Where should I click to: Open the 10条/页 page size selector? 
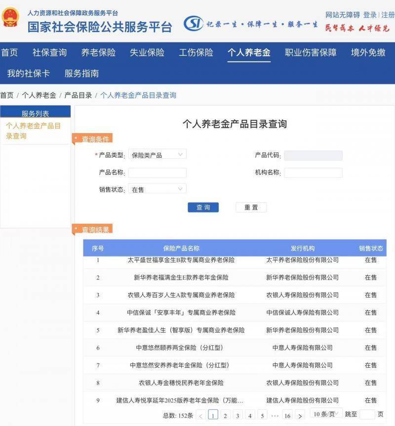pyautogui.click(x=326, y=414)
